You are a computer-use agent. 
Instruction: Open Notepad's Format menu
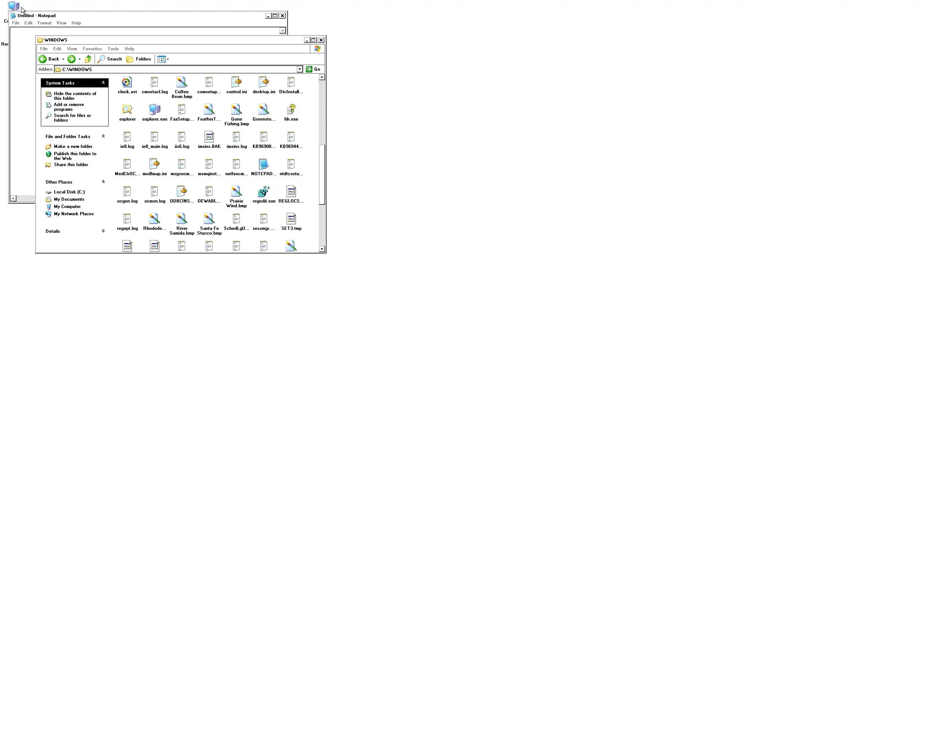44,23
